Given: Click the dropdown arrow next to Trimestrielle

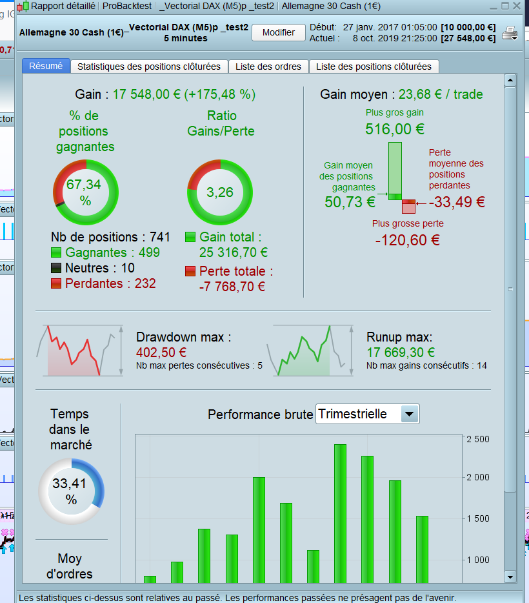Looking at the screenshot, I should pos(410,414).
